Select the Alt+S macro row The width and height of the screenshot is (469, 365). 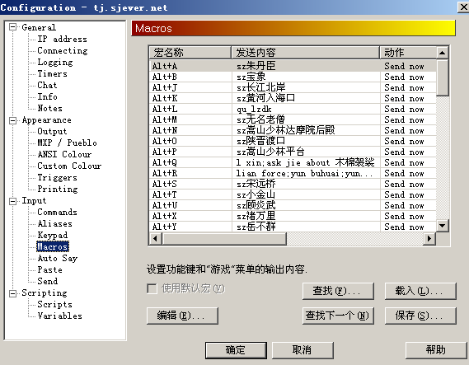[x=293, y=184]
